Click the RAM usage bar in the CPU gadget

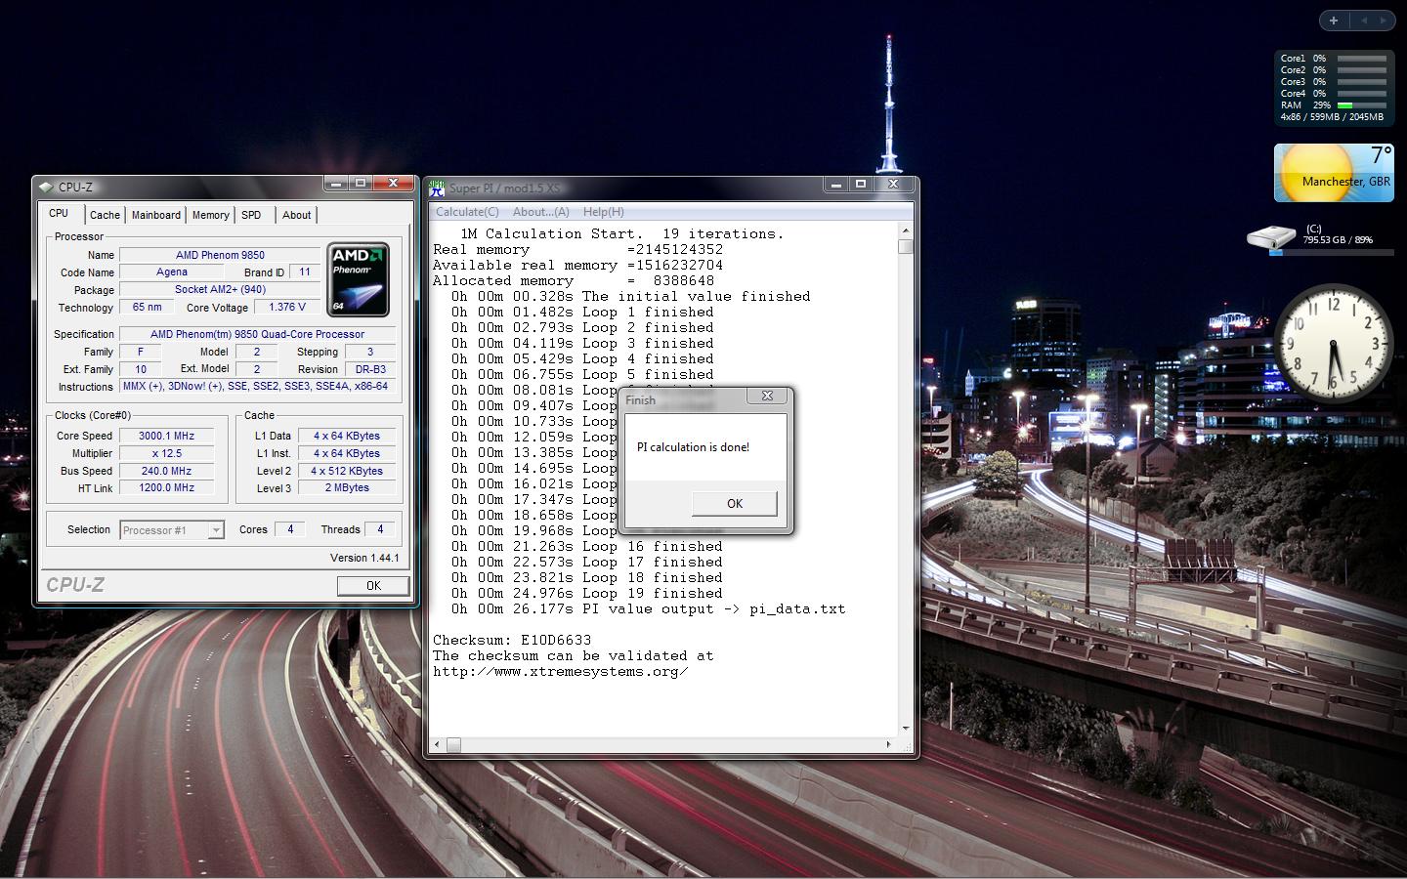pos(1362,105)
